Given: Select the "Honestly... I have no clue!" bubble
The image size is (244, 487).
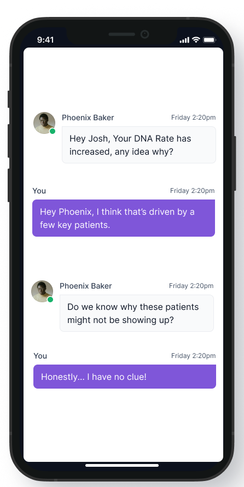Looking at the screenshot, I should pyautogui.click(x=125, y=377).
